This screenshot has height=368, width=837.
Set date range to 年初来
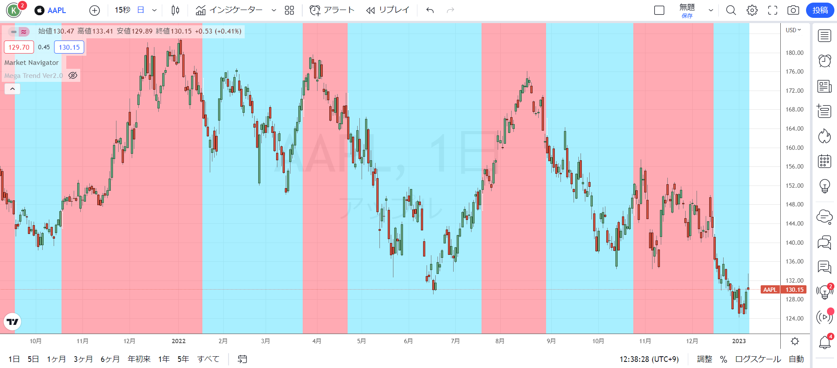click(x=139, y=359)
